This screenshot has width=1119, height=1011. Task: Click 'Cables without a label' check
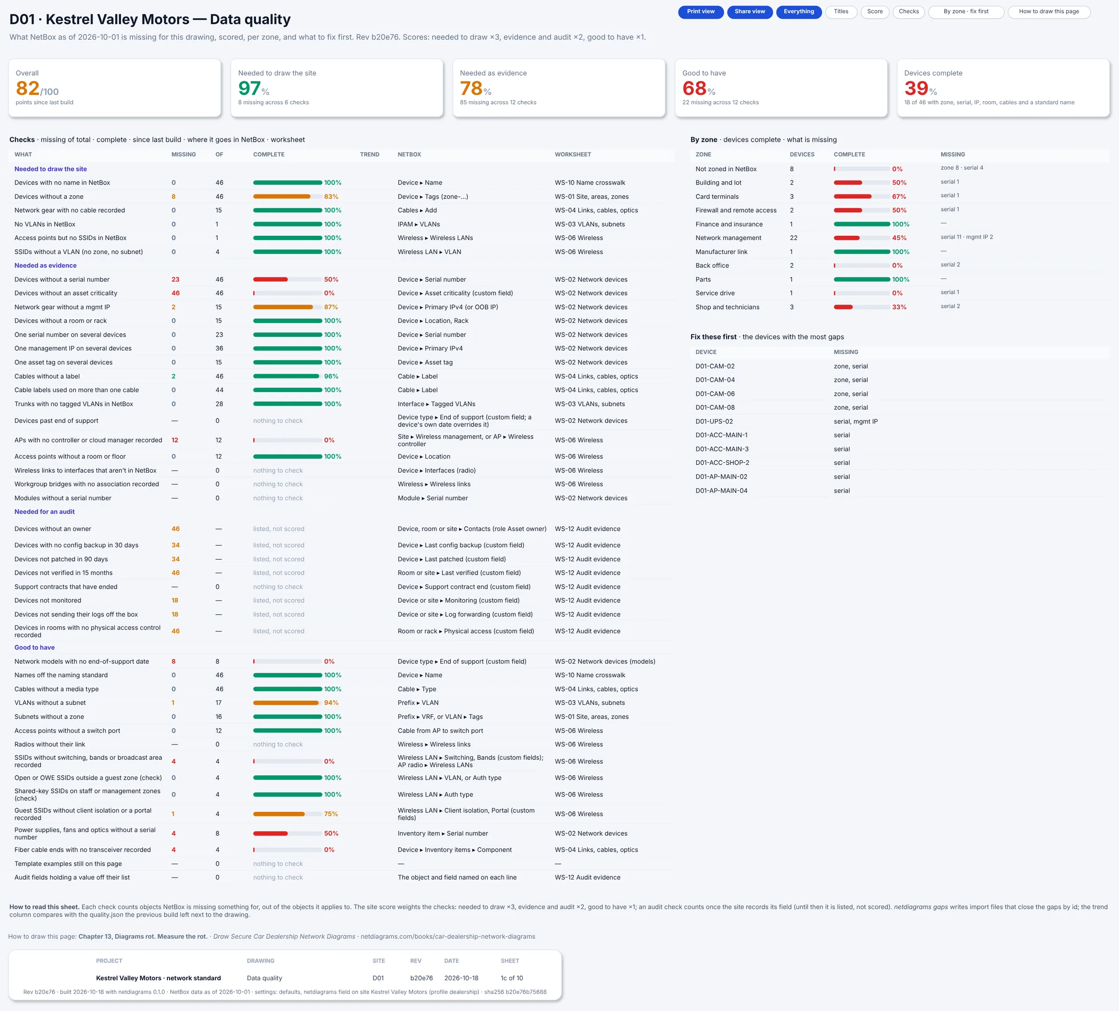47,377
